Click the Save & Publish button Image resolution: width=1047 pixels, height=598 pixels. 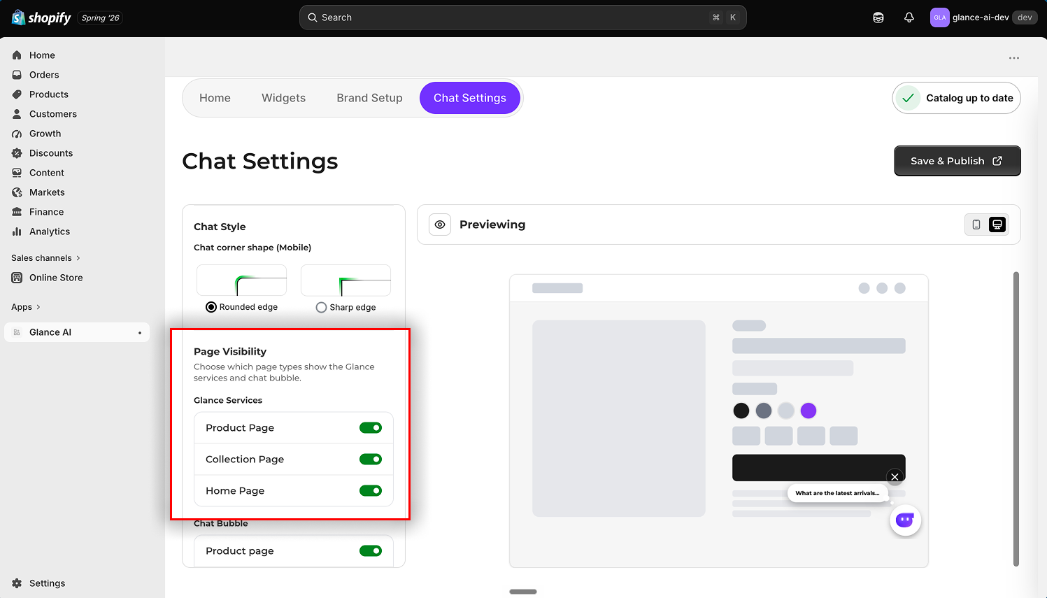click(x=957, y=161)
